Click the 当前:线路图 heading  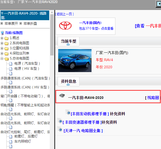14,33
